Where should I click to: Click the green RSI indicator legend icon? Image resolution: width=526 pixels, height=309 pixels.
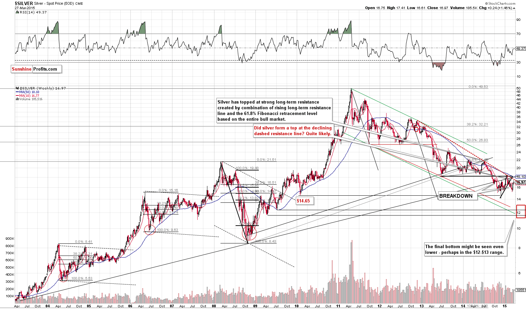(x=16, y=12)
